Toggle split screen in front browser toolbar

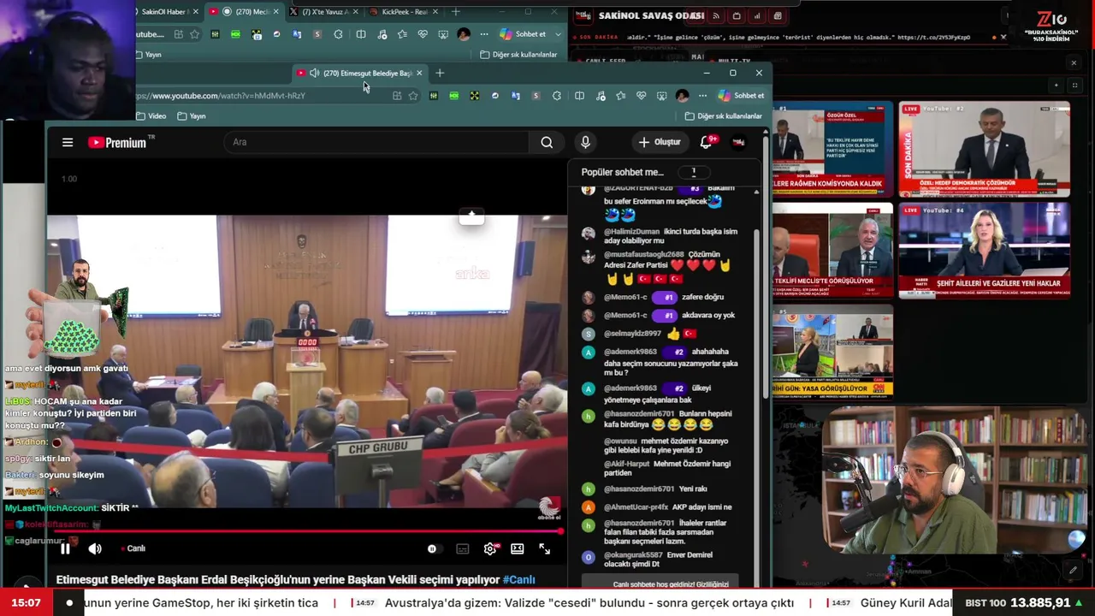579,96
